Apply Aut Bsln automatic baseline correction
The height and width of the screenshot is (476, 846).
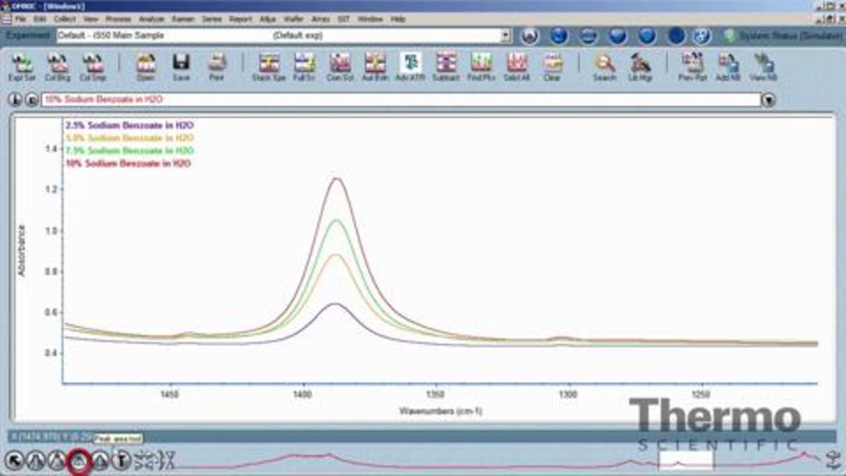[373, 66]
